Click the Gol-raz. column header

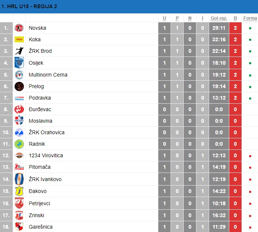coord(219,18)
